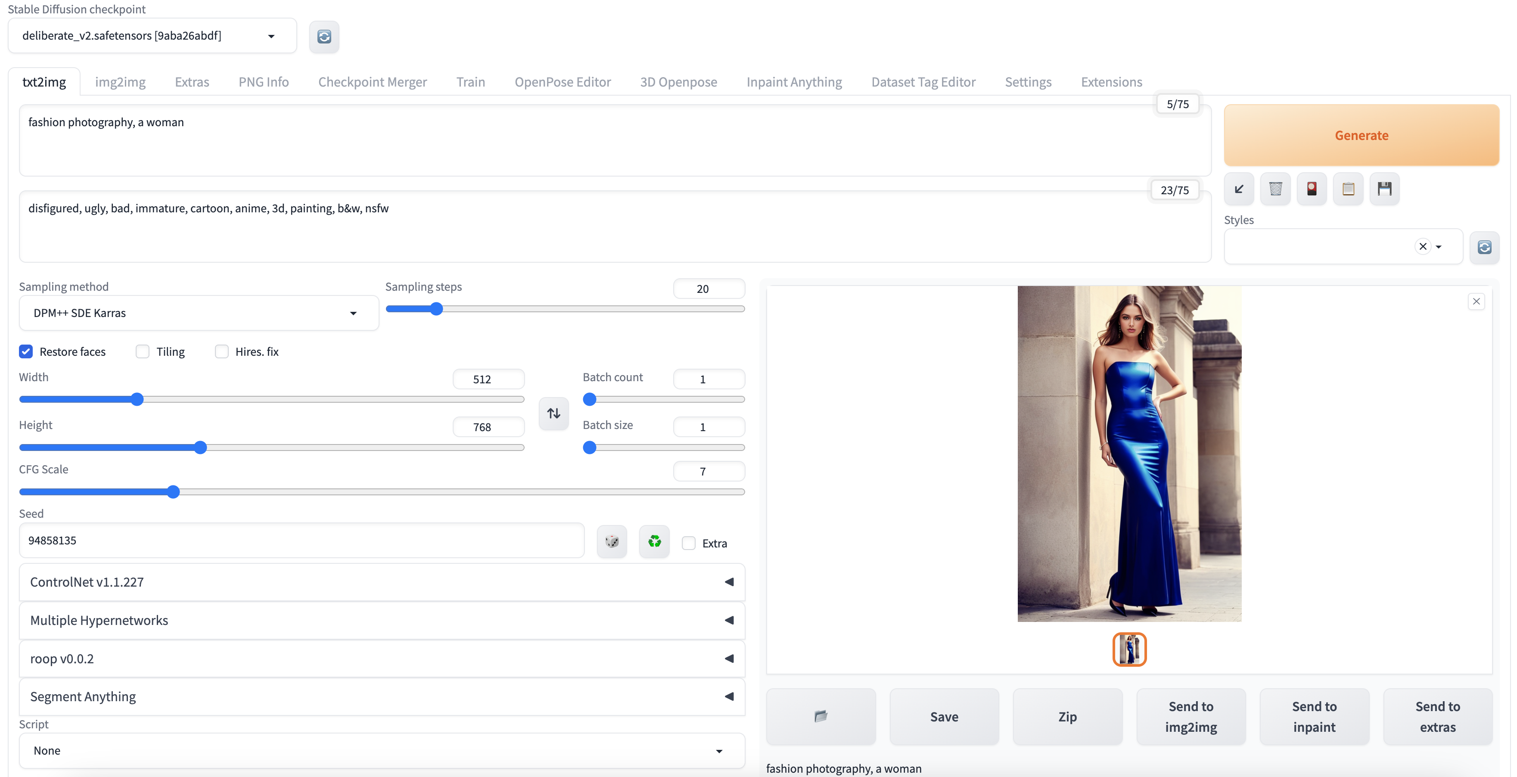Click the trash icon to clear prompt
Viewport: 1517px width, 777px height.
[x=1275, y=189]
